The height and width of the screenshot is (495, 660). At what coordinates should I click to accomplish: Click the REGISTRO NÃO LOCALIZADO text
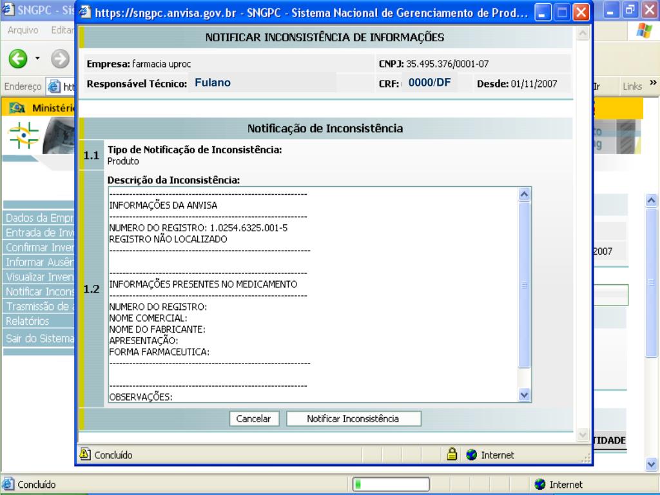point(168,239)
